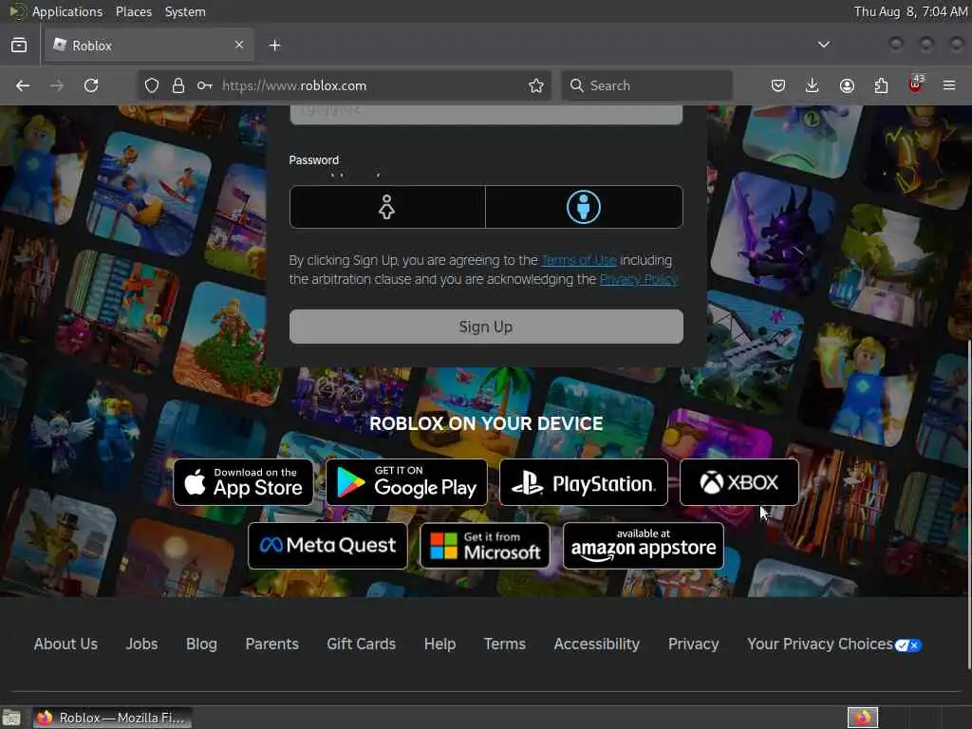The height and width of the screenshot is (729, 972).
Task: Reload the Roblox page
Action: [91, 85]
